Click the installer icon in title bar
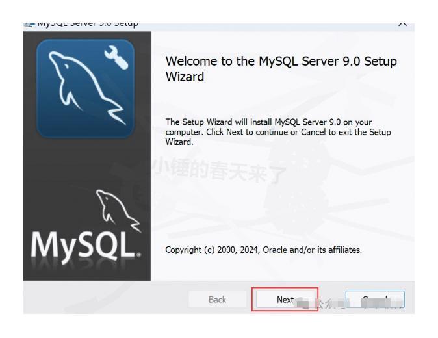The height and width of the screenshot is (338, 438). coord(30,25)
